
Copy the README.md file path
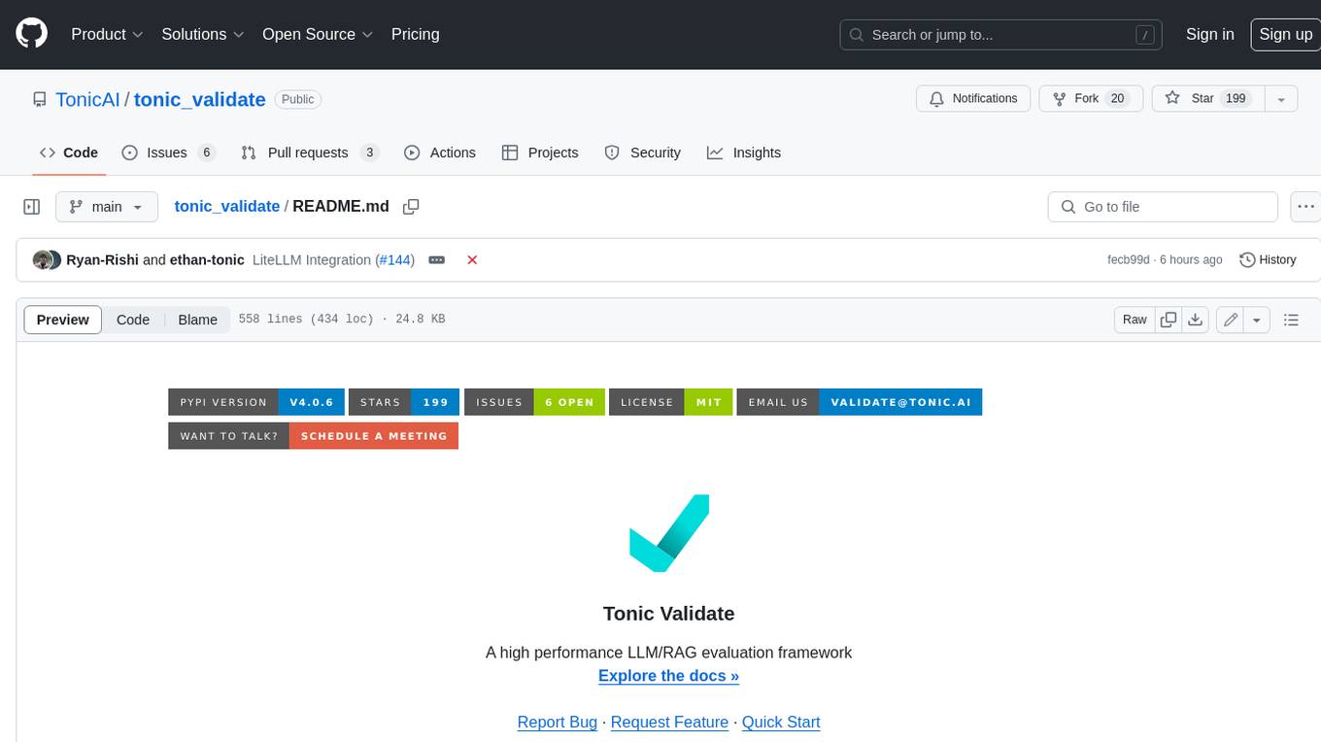click(x=411, y=207)
